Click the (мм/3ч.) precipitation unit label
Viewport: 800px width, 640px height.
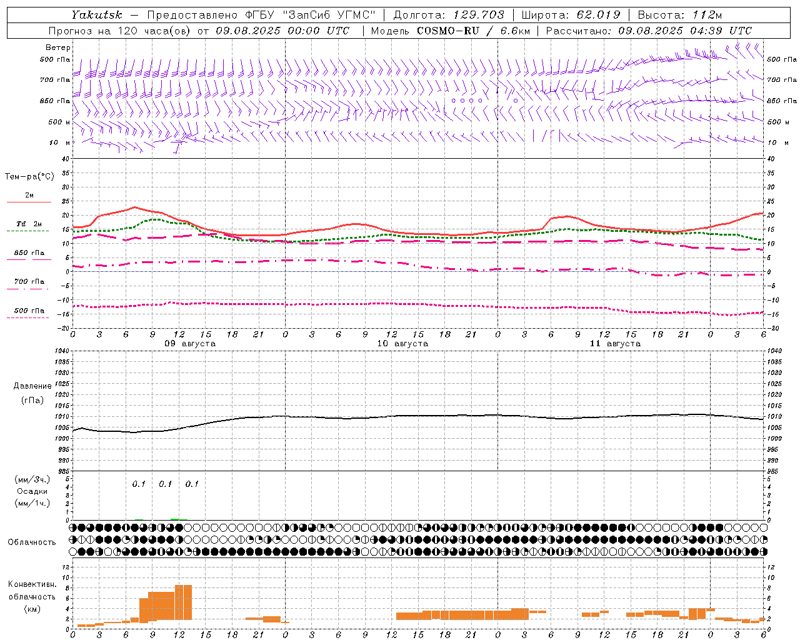tap(32, 479)
